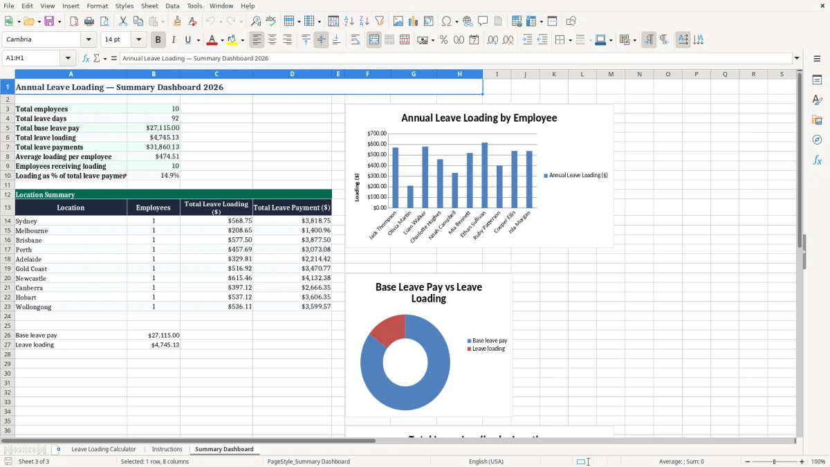Adjust the status bar zoom slider

click(775, 461)
